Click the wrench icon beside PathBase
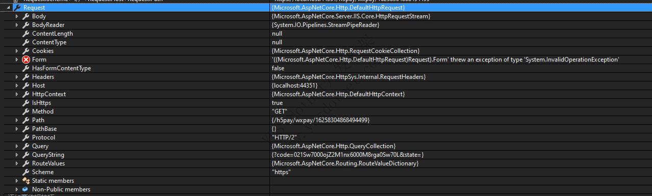 click(x=26, y=129)
